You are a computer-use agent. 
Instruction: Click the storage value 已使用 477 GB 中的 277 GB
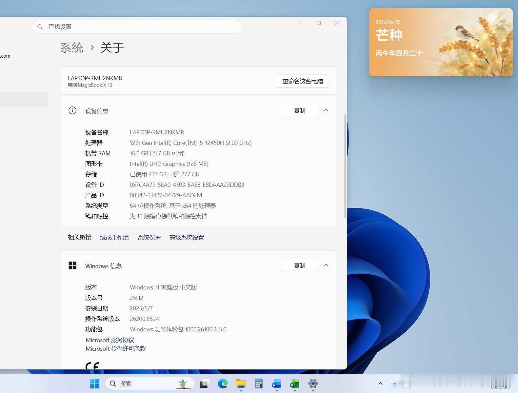[164, 174]
